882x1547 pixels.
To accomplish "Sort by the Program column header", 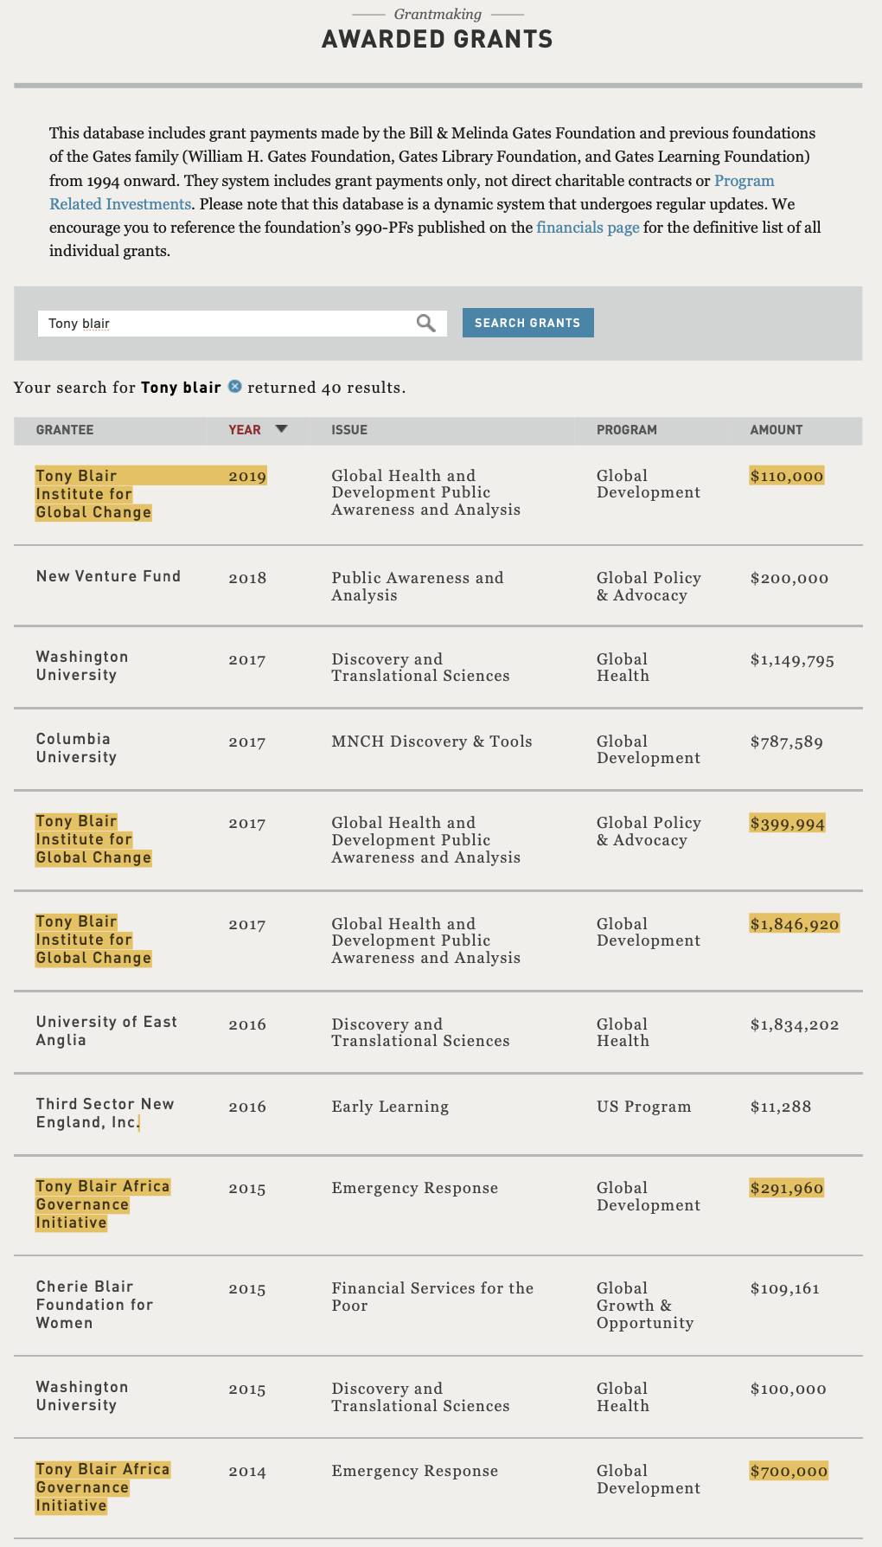I will point(627,430).
